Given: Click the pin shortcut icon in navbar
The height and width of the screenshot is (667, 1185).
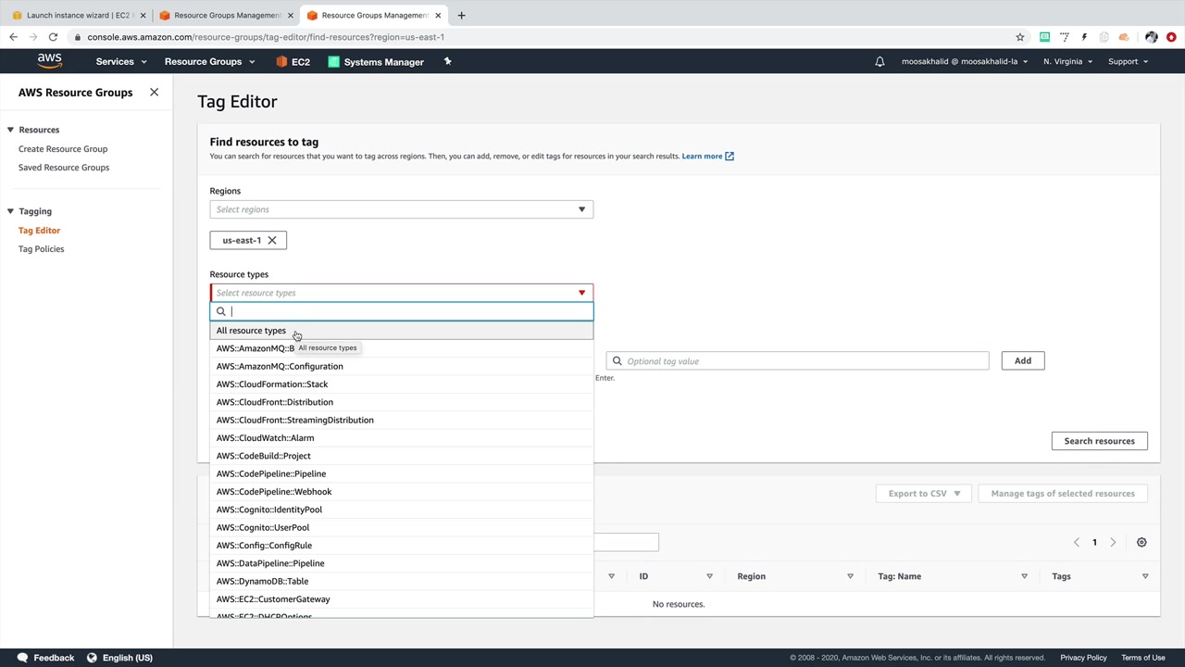Looking at the screenshot, I should (447, 62).
